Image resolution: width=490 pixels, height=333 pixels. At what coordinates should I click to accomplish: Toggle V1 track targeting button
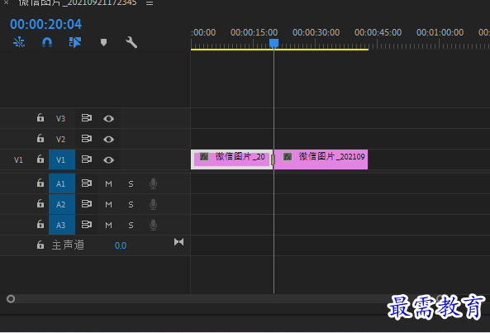[62, 159]
